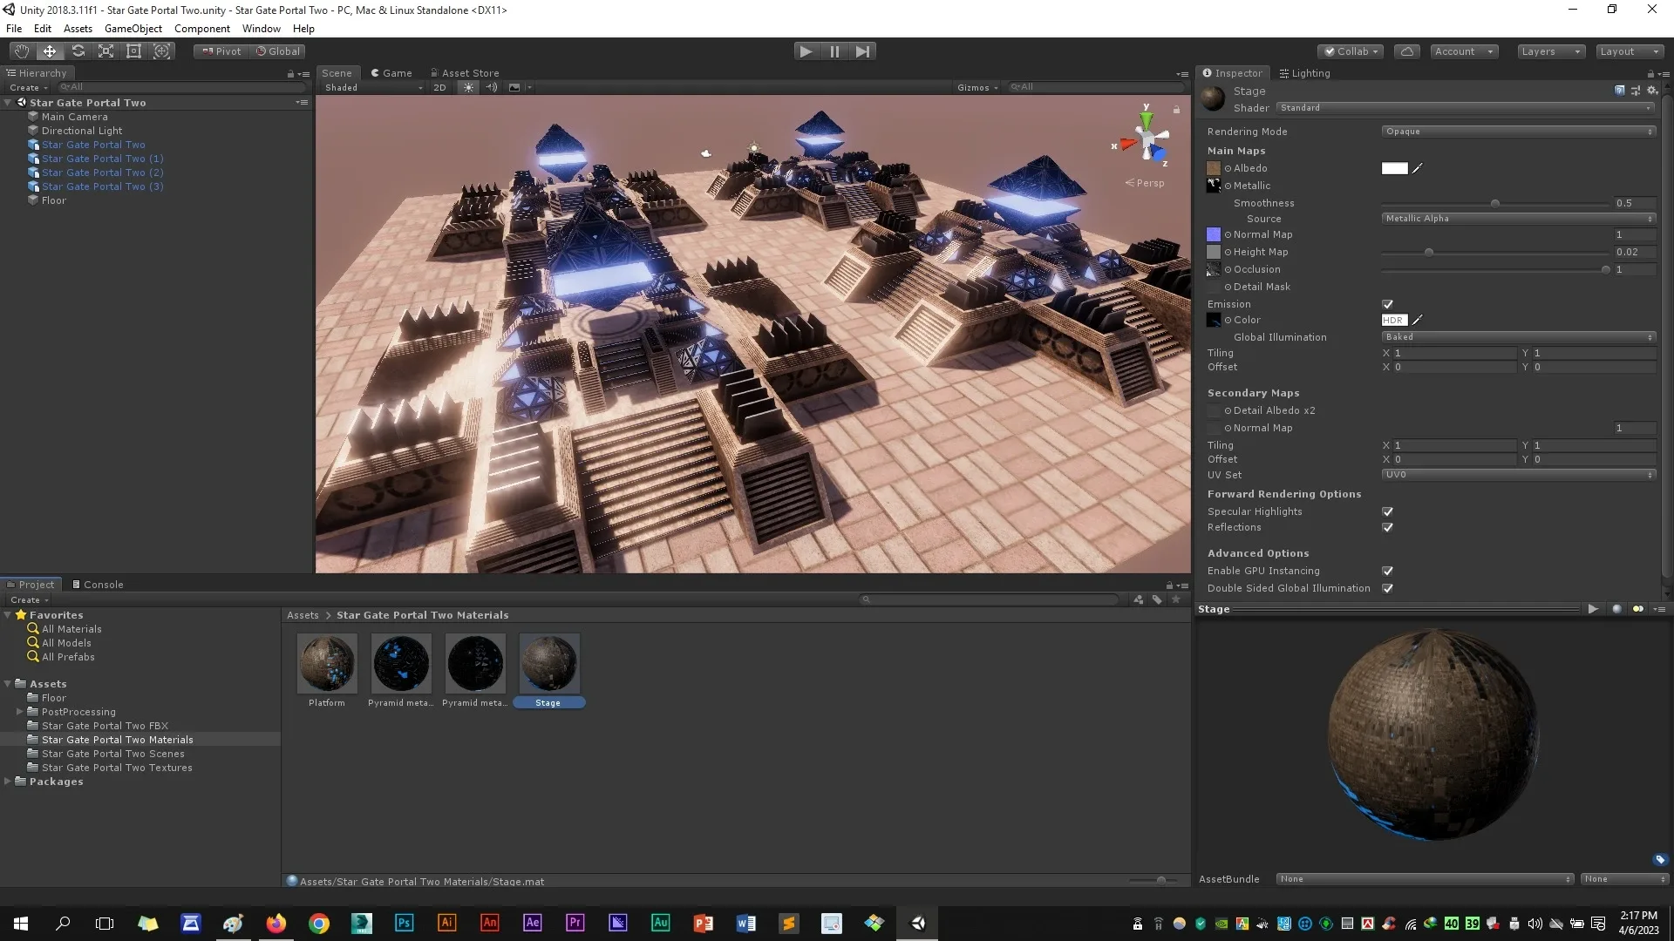This screenshot has height=941, width=1674.
Task: Switch to the Game tab
Action: [x=391, y=73]
